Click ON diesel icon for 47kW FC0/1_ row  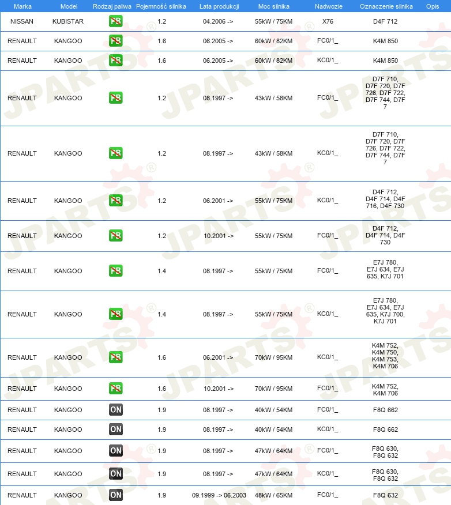[x=116, y=451]
